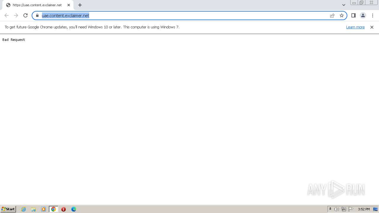Launch Internet Explorer from taskbar
The image size is (379, 213).
[x=24, y=209]
